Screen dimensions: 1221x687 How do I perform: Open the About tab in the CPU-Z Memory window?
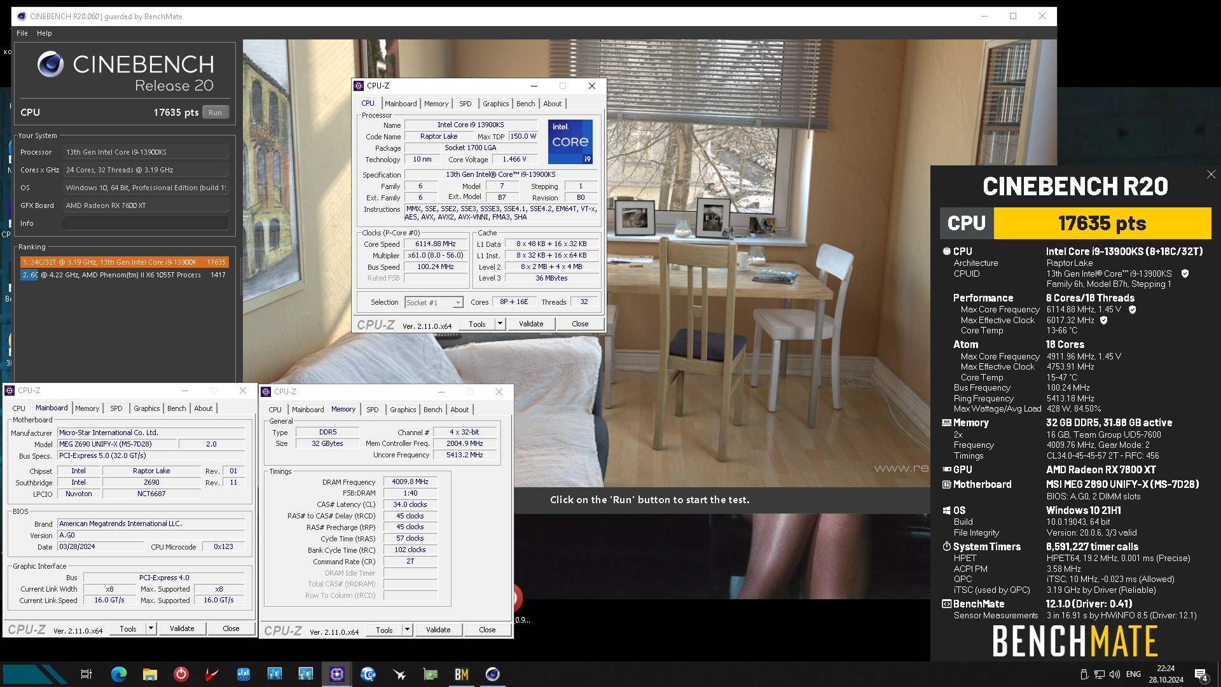coord(459,410)
